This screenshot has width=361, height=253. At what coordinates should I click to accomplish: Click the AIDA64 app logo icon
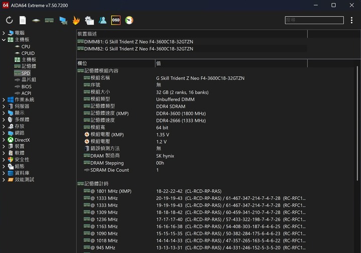point(6,5)
